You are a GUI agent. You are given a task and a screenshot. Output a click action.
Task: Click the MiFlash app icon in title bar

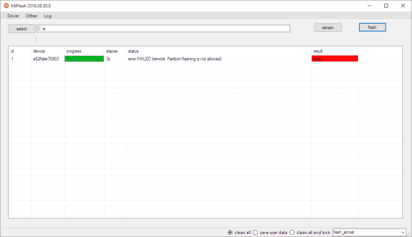pyautogui.click(x=6, y=6)
